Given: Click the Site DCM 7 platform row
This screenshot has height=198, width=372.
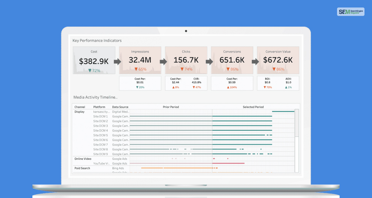Looking at the screenshot, I should coord(101,145).
